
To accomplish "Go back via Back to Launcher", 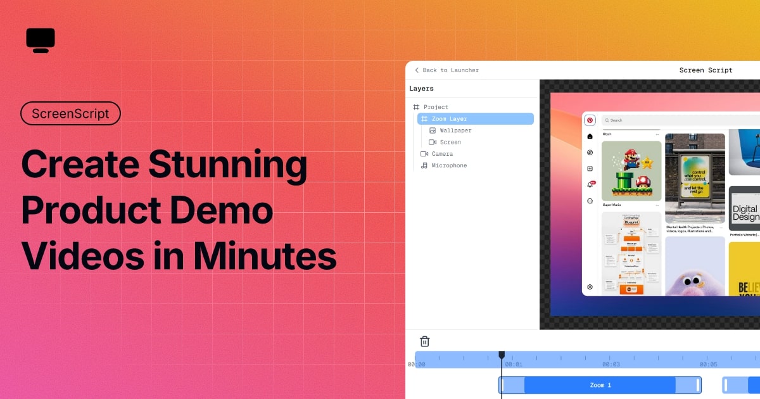I will (x=446, y=70).
